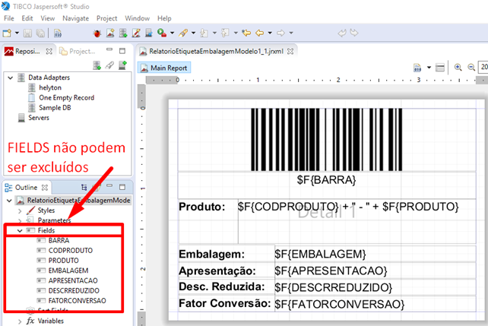Close the jrxml editor tab
The height and width of the screenshot is (326, 488).
click(290, 52)
